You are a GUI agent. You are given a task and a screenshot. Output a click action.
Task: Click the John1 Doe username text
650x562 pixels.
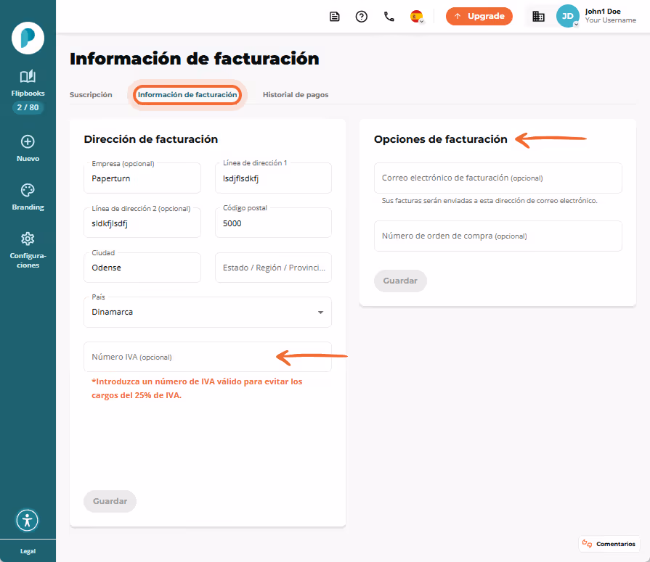pos(603,12)
